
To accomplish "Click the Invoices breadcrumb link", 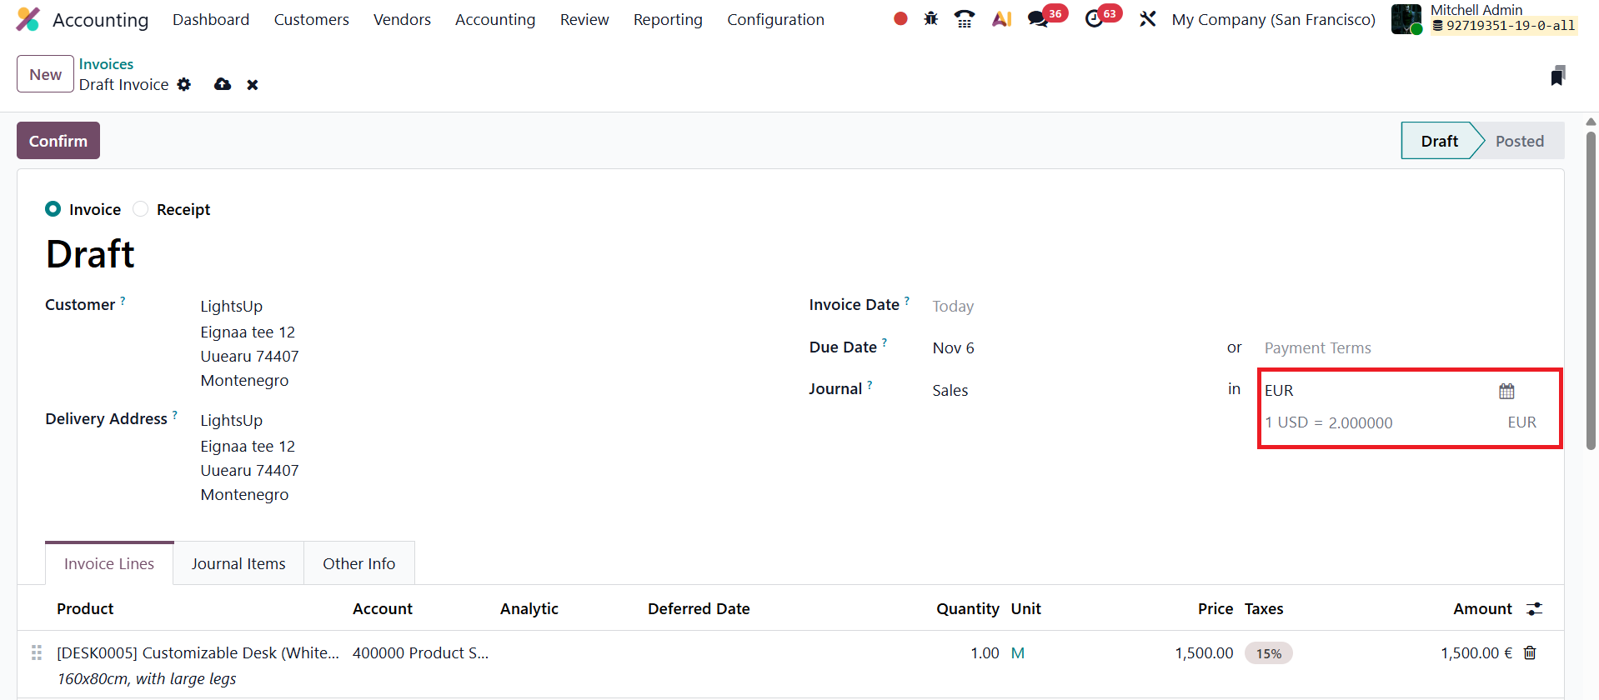I will 106,64.
